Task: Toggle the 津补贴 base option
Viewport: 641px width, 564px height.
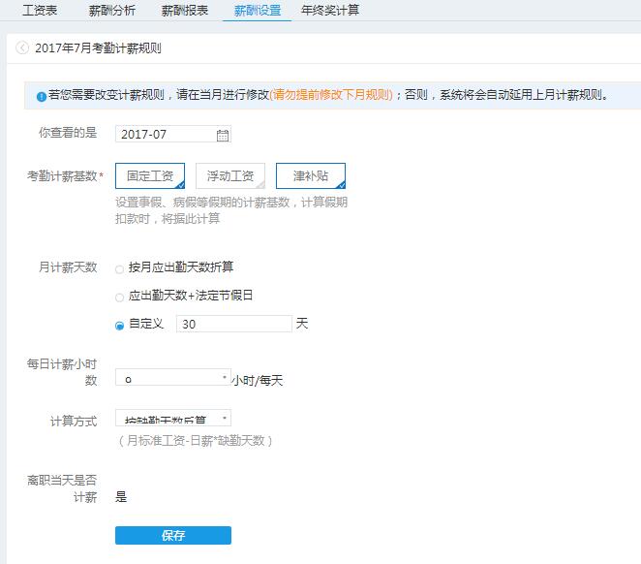Action: coord(310,176)
